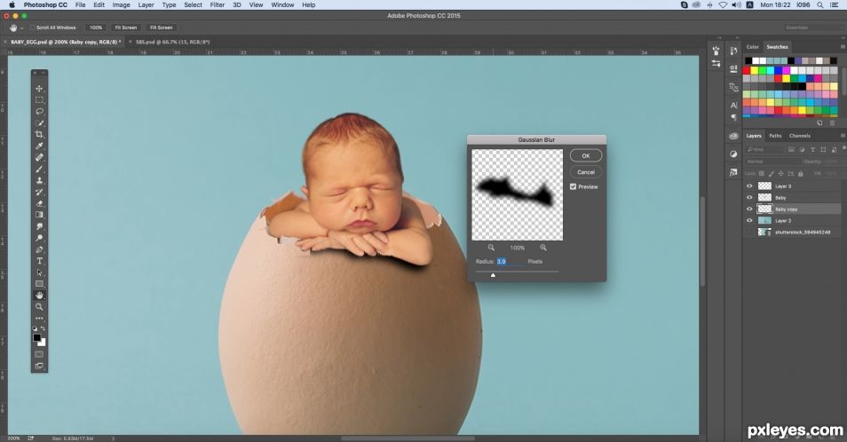Switch to the Channels tab
Viewport: 847px width, 442px height.
click(x=799, y=136)
